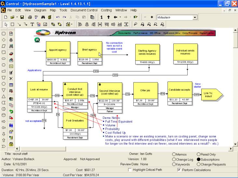
Task: Open the Tools menu
Action: 63,10
